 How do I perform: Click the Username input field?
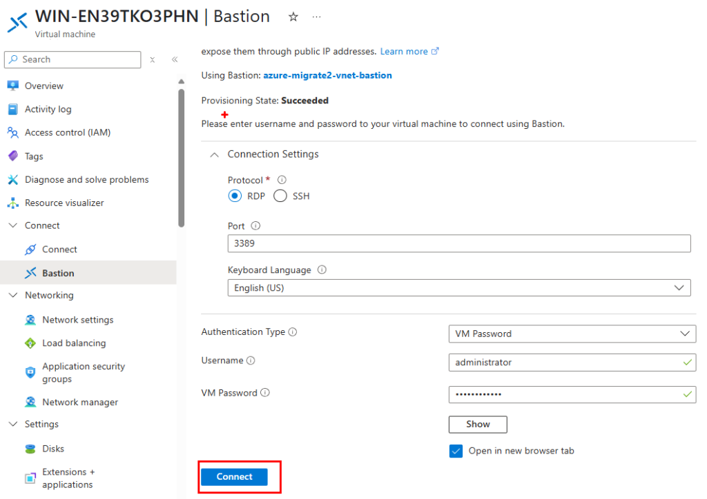[x=572, y=363]
